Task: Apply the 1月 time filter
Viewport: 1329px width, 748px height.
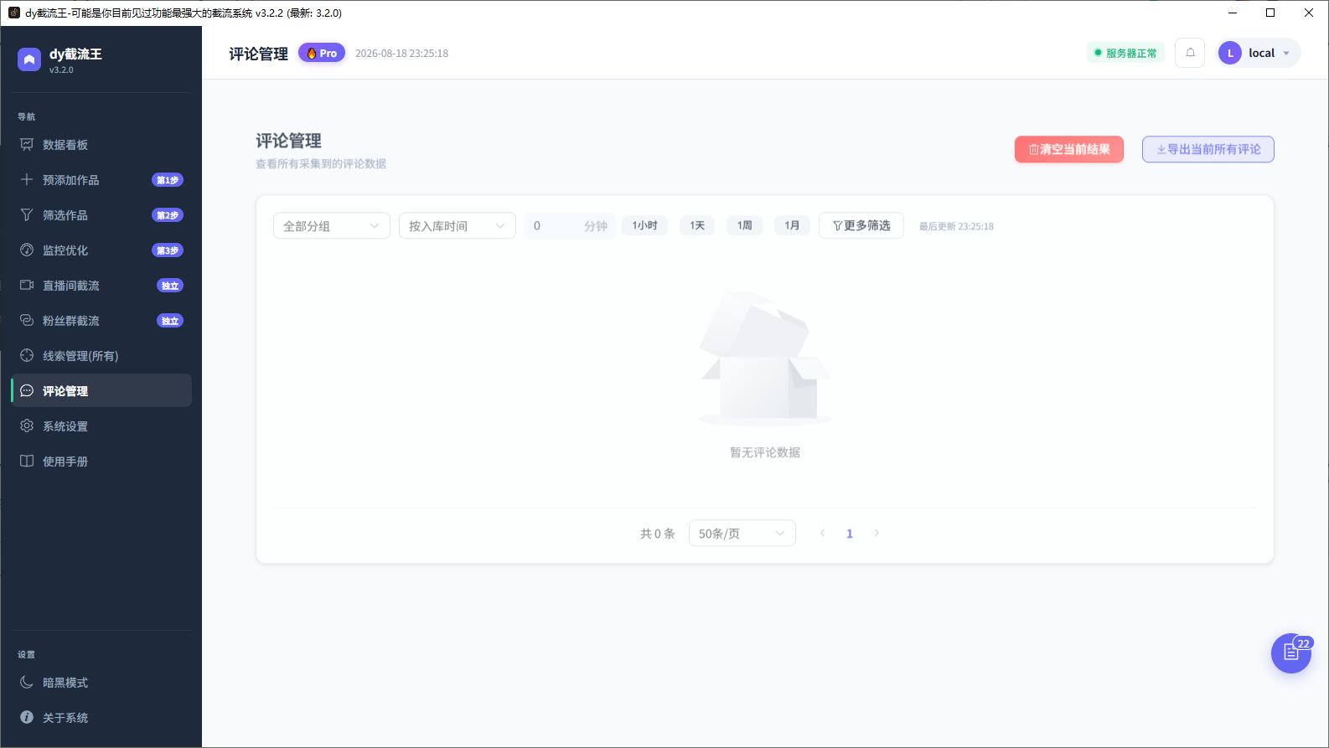Action: tap(792, 225)
